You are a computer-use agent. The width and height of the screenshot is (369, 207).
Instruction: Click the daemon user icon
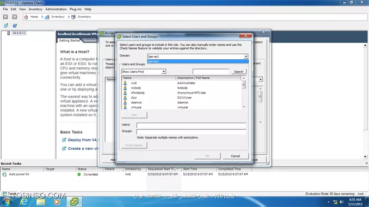point(125,103)
